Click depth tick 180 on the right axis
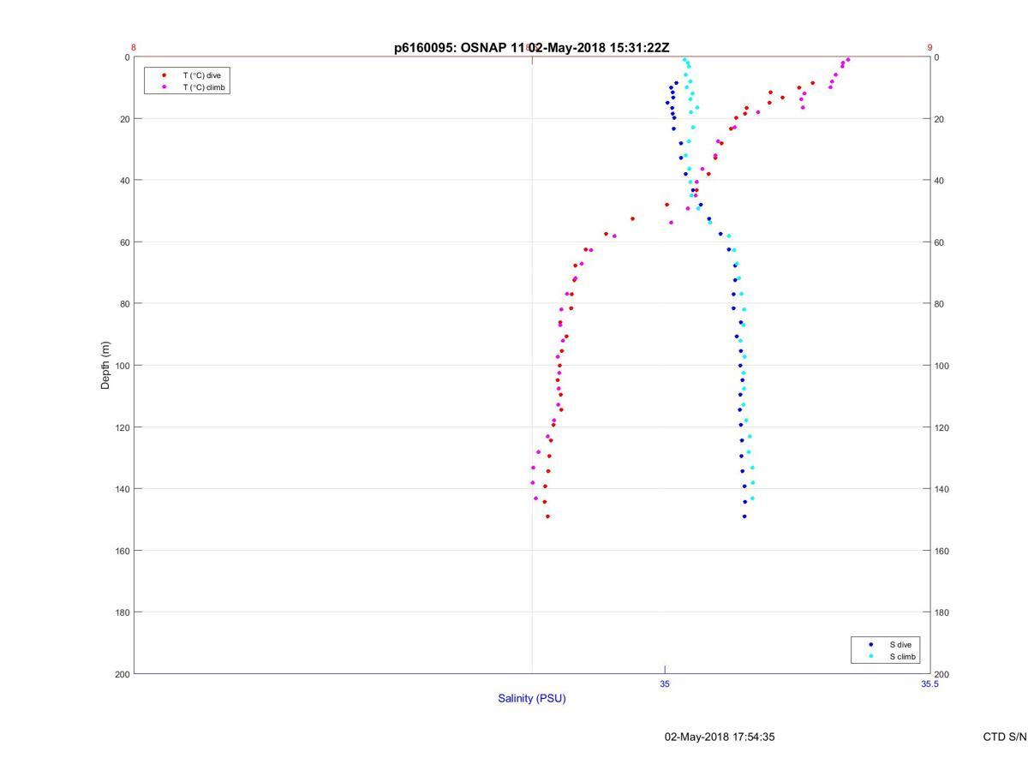The image size is (1028, 758). click(x=941, y=612)
